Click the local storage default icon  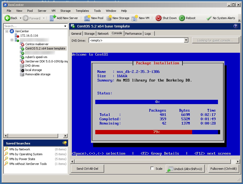[22, 70]
